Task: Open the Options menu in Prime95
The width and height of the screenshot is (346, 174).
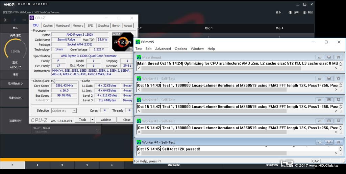Action: (181, 49)
